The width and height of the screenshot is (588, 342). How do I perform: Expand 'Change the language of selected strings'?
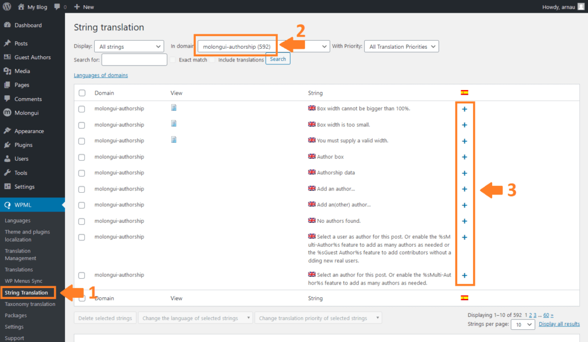[195, 318]
